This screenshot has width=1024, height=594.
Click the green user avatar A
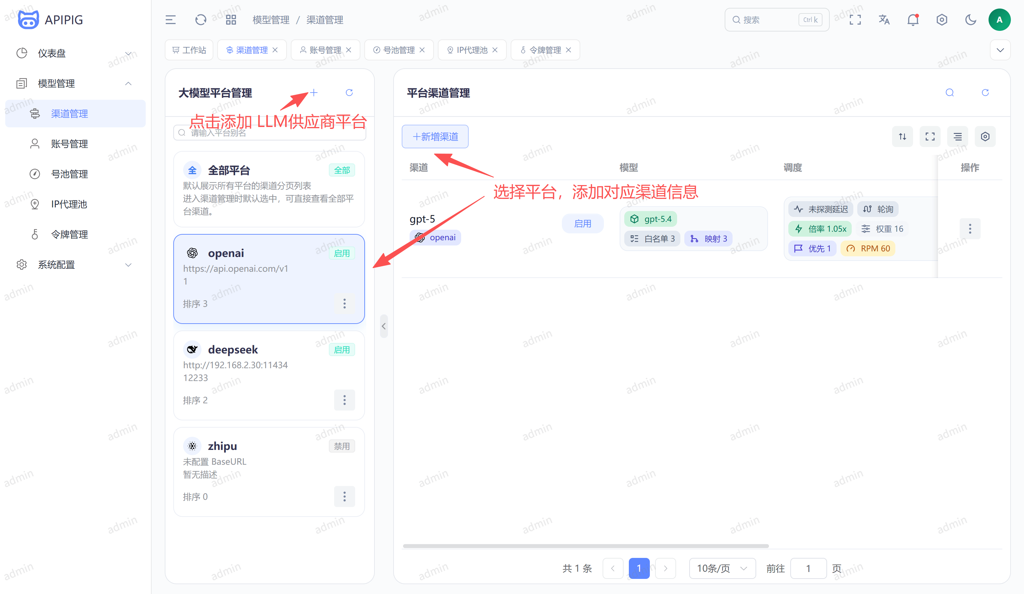coord(999,19)
